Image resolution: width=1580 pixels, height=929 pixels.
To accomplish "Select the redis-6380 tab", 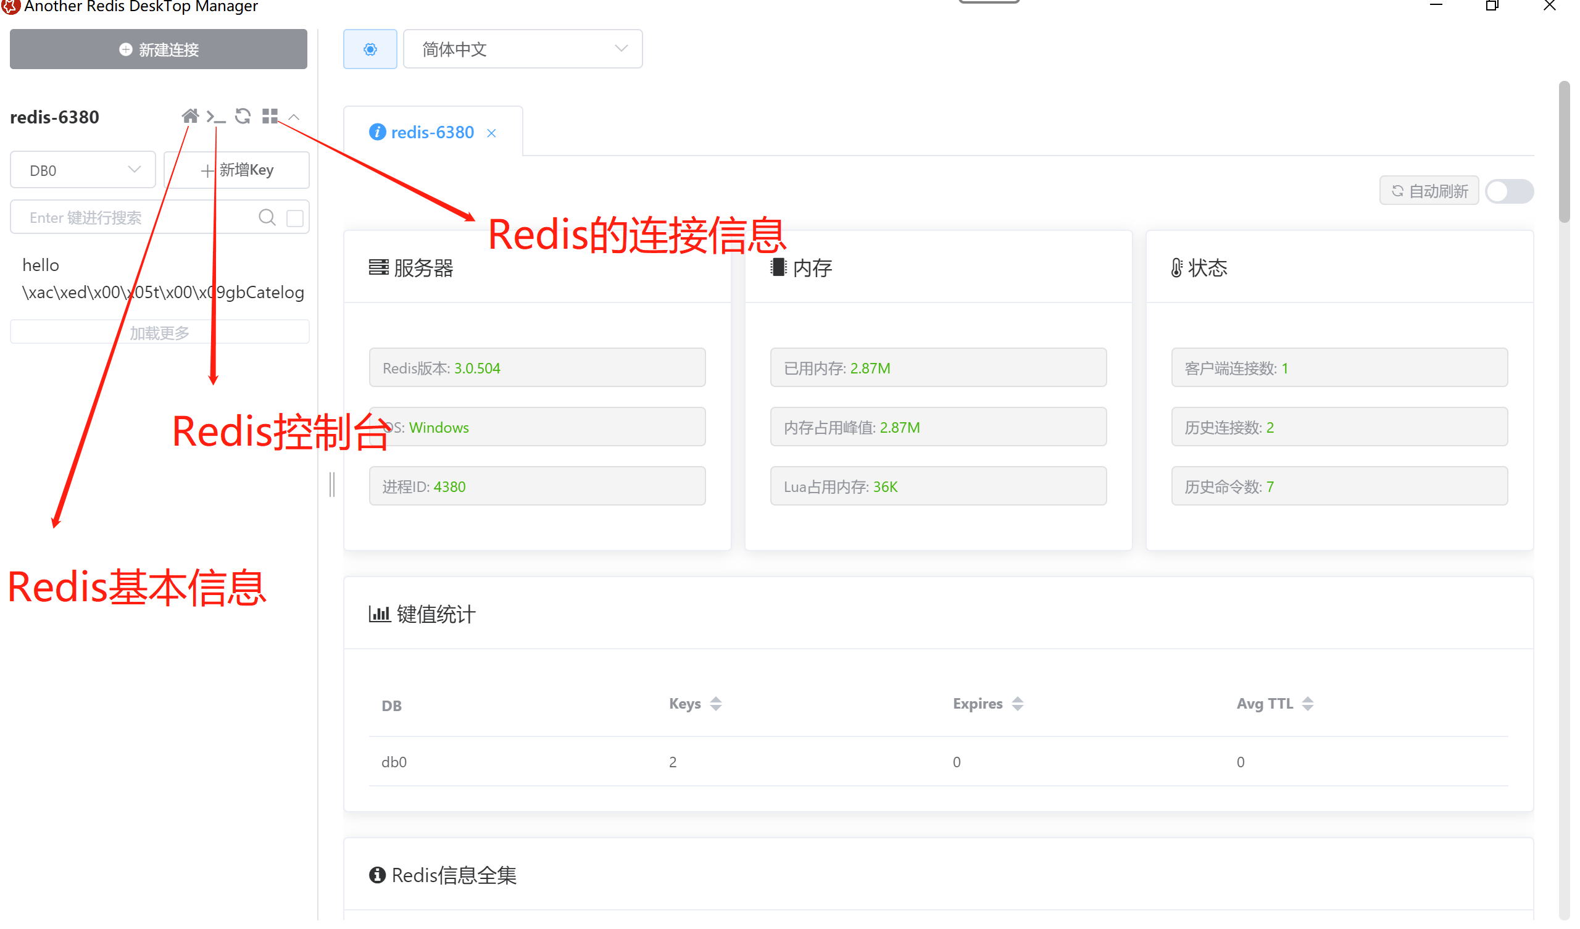I will 433,133.
